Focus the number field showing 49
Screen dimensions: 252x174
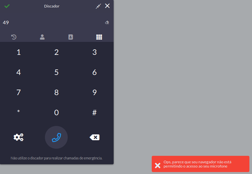(53, 22)
